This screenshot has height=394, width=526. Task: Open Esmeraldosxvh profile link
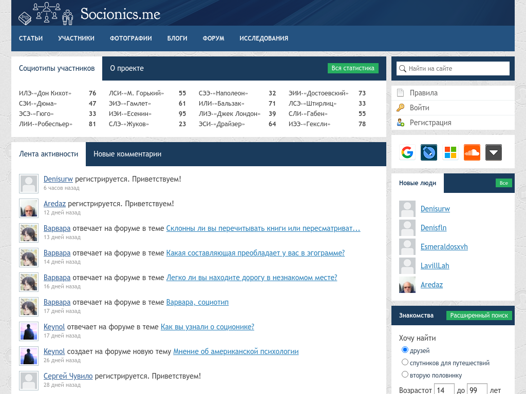(x=444, y=247)
